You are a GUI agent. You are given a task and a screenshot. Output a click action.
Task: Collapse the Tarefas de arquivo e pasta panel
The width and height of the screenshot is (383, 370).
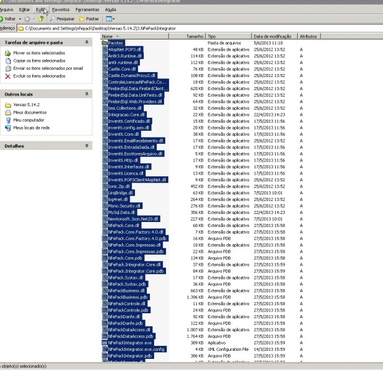pos(87,43)
